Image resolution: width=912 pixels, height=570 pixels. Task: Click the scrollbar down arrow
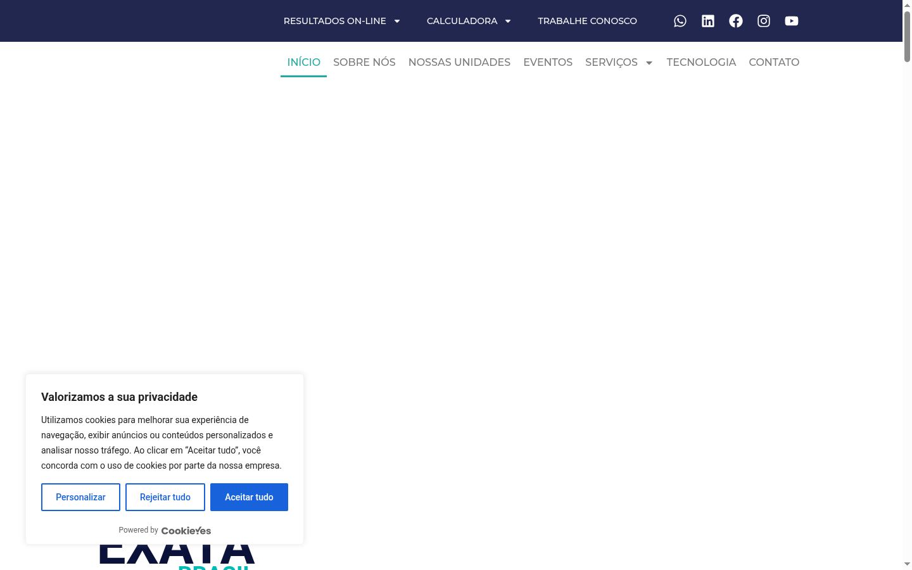pos(907,564)
